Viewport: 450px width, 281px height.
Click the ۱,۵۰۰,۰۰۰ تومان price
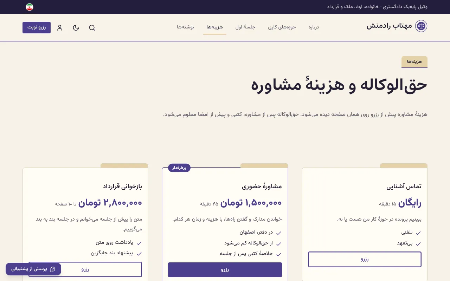(x=251, y=203)
